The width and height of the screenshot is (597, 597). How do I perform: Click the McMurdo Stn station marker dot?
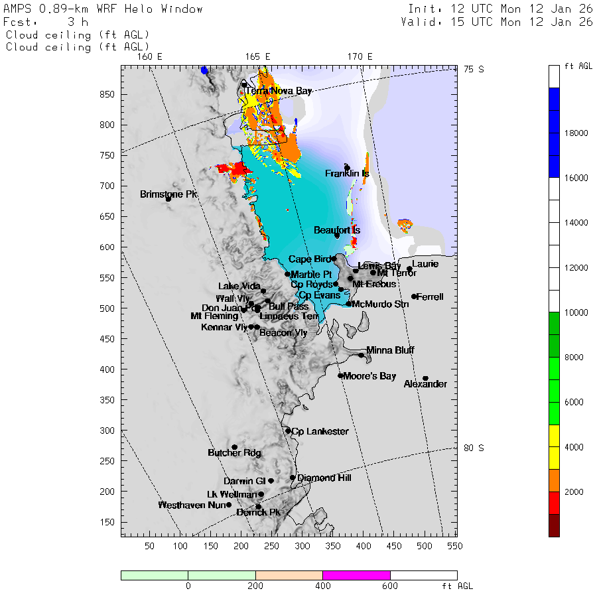click(349, 304)
